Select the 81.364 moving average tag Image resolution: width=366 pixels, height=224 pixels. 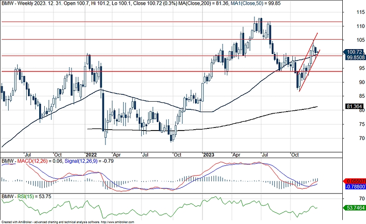(354, 106)
